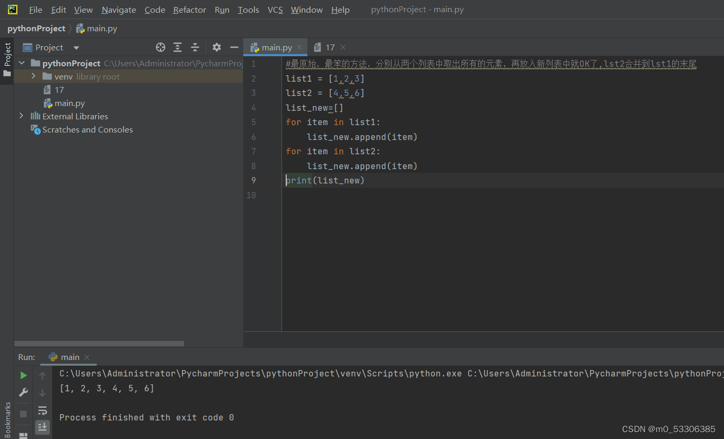Click the Stop process square icon
The height and width of the screenshot is (439, 724).
(x=23, y=414)
